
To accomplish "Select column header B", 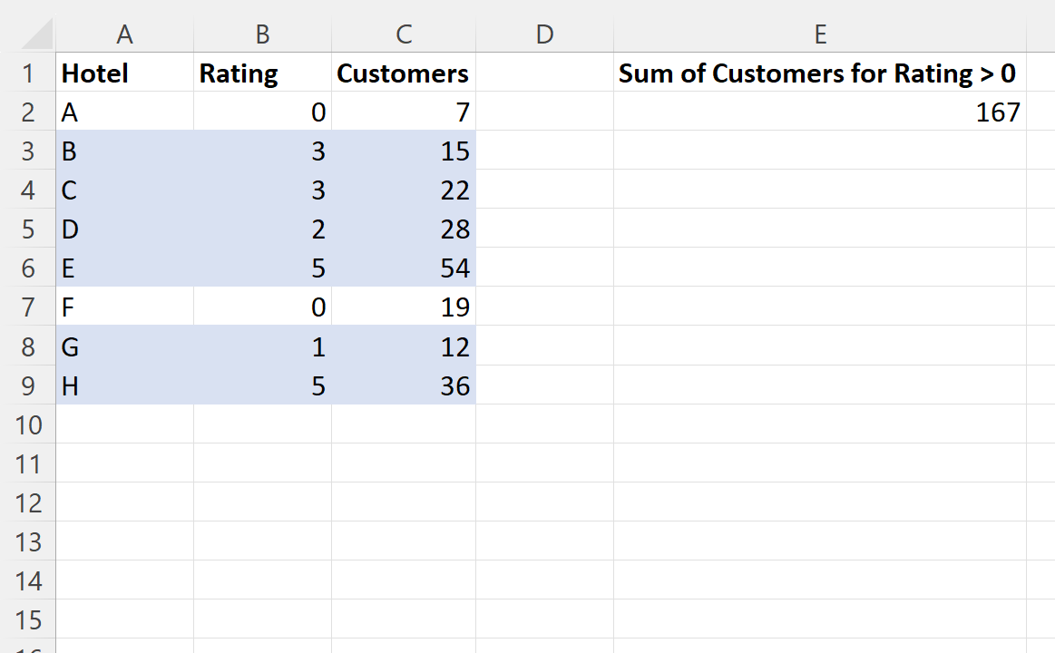I will tap(262, 34).
